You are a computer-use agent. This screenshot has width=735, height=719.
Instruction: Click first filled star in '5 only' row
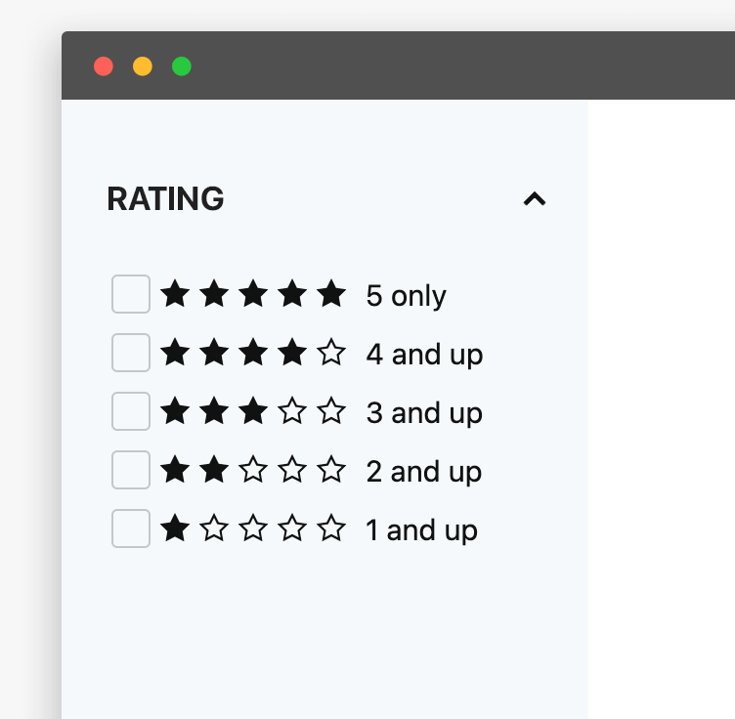coord(175,293)
